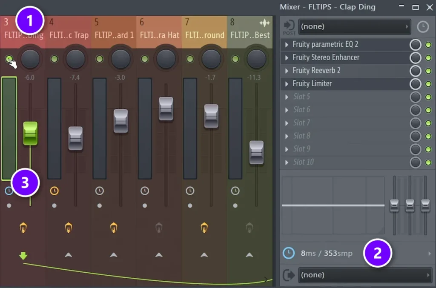Click the latency clock icon on track 7

(x=190, y=191)
